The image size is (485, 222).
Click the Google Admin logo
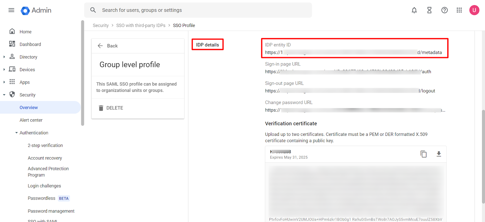[36, 10]
